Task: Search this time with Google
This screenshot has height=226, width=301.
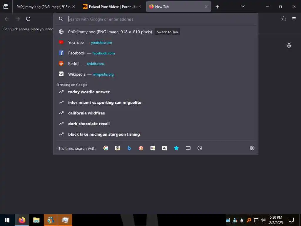Action: point(106,148)
